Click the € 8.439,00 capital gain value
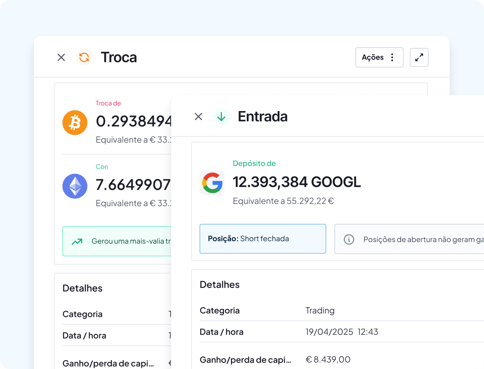The height and width of the screenshot is (369, 484). click(328, 360)
